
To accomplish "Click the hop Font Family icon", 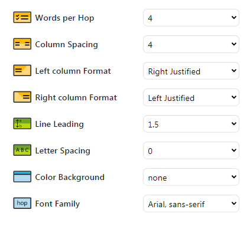I will click(x=22, y=203).
